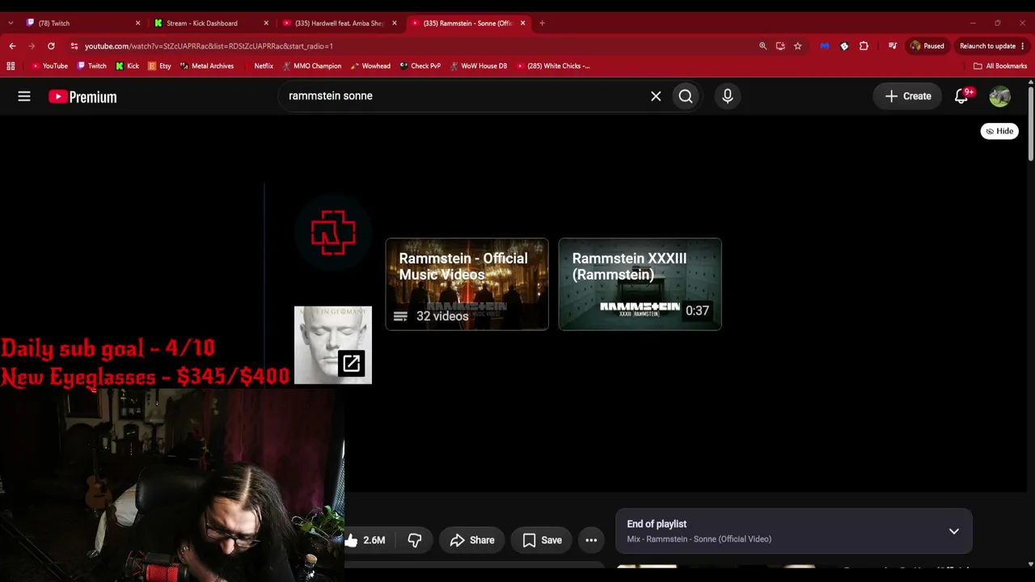
Task: Open the YouTube guide hamburger menu
Action: [24, 96]
